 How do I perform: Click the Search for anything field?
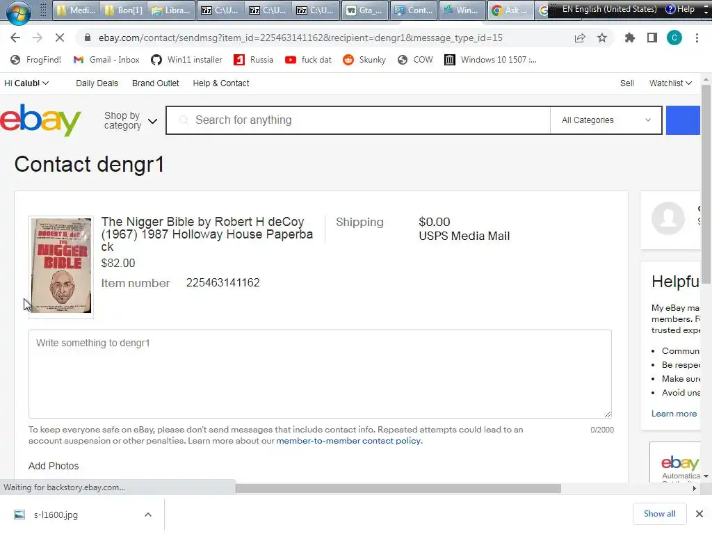point(359,120)
